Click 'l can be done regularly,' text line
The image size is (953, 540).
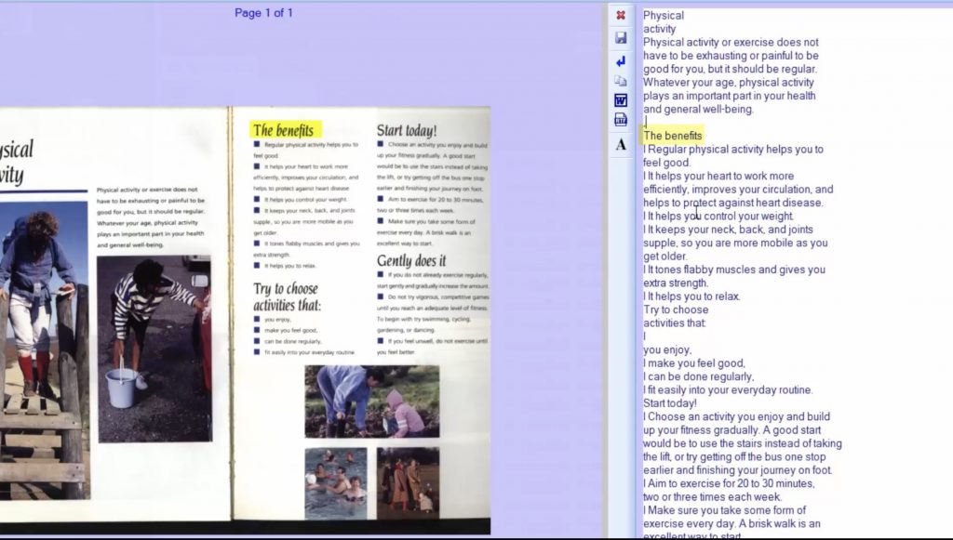(698, 376)
